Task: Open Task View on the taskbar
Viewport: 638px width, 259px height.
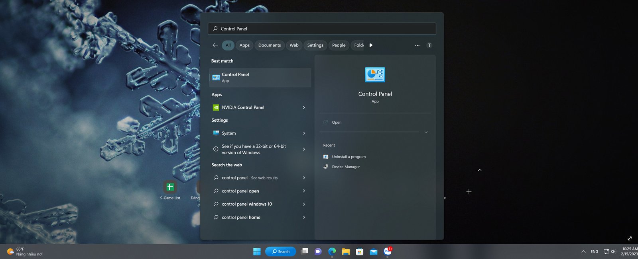Action: tap(305, 251)
